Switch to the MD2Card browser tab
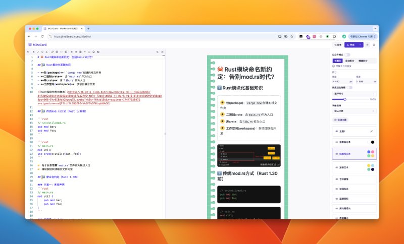Image resolution: width=404 pixels, height=244 pixels. (63, 29)
